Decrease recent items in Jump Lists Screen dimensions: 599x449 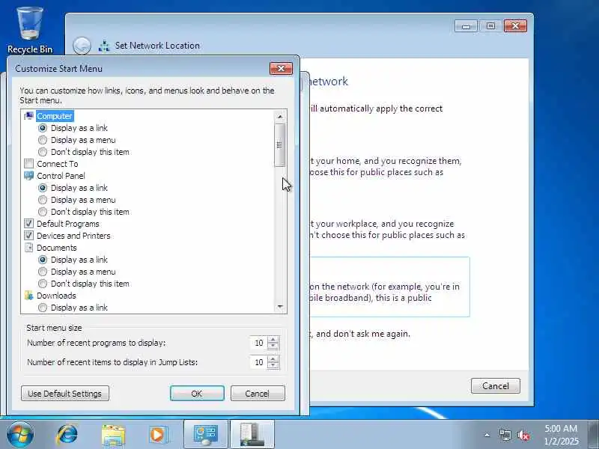pyautogui.click(x=273, y=365)
